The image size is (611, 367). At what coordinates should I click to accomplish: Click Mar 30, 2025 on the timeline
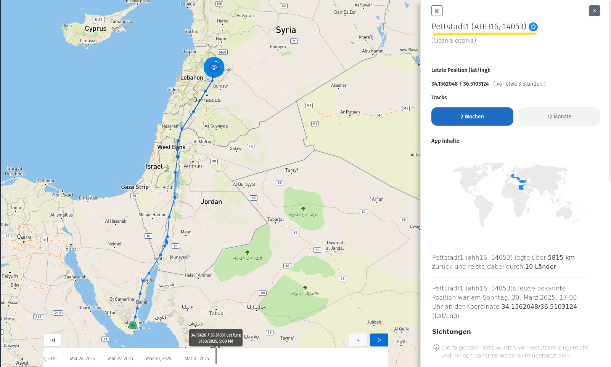pos(159,359)
